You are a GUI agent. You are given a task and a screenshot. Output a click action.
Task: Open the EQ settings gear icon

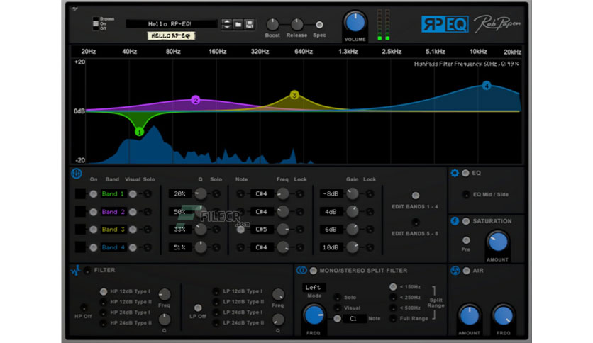click(455, 173)
